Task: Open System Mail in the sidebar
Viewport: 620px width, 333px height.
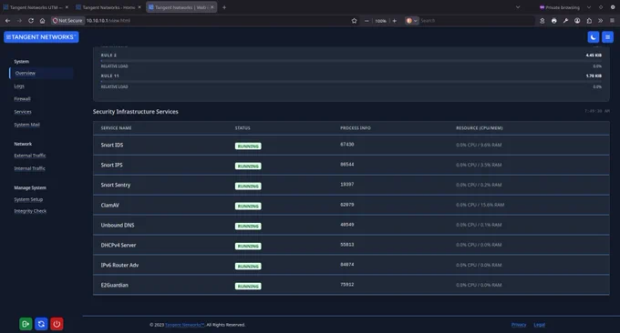Action: [x=26, y=125]
